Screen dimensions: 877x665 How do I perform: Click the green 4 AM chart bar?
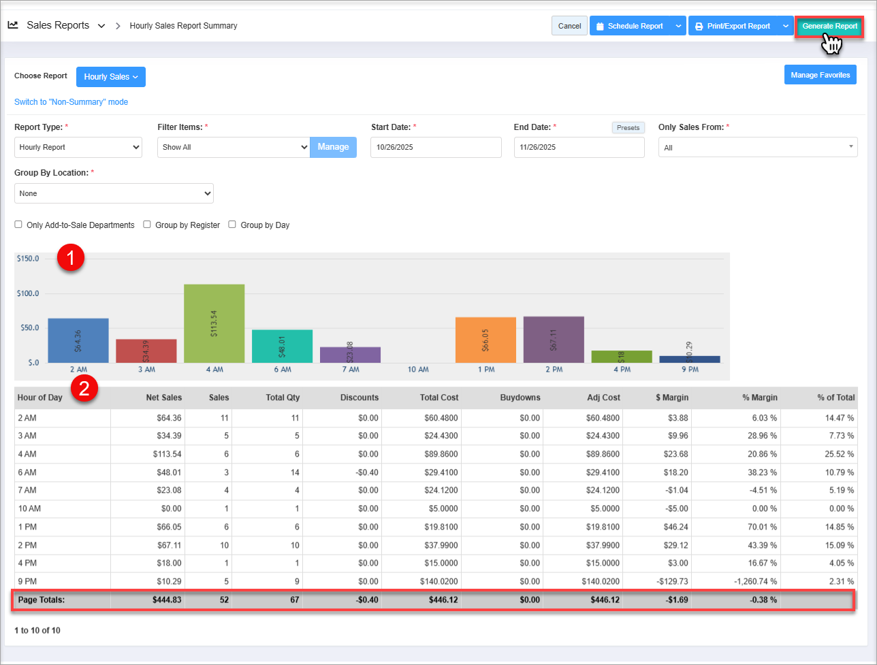214,323
